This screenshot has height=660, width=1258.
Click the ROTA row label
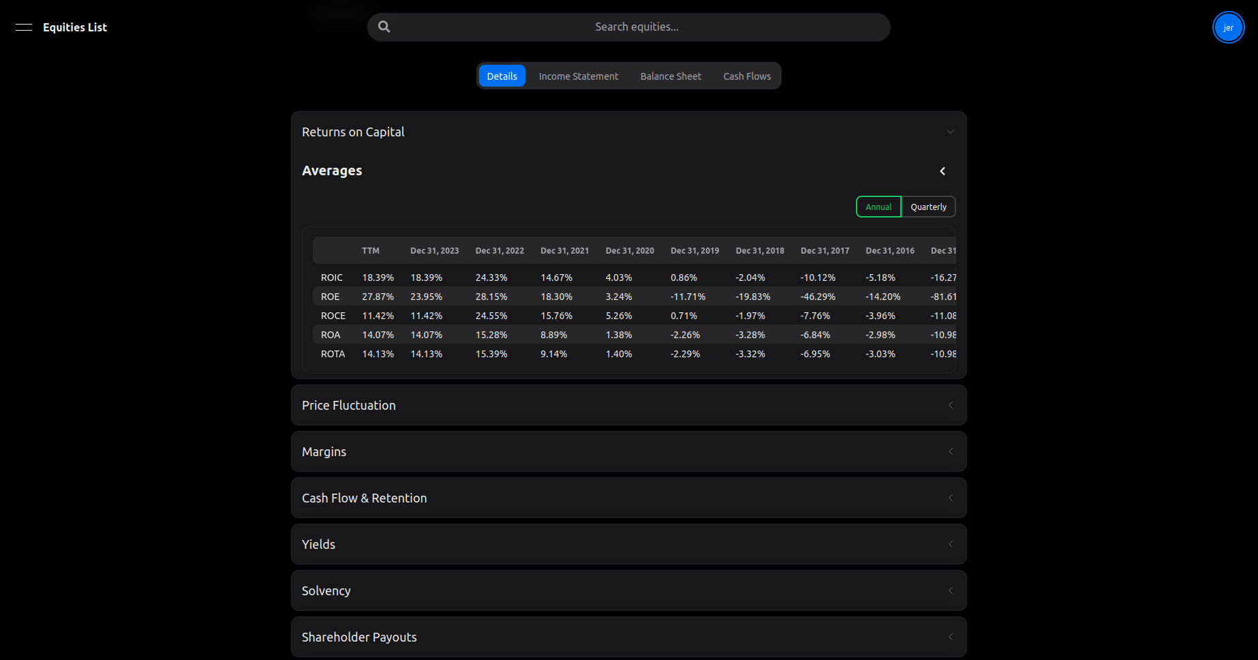pyautogui.click(x=333, y=354)
